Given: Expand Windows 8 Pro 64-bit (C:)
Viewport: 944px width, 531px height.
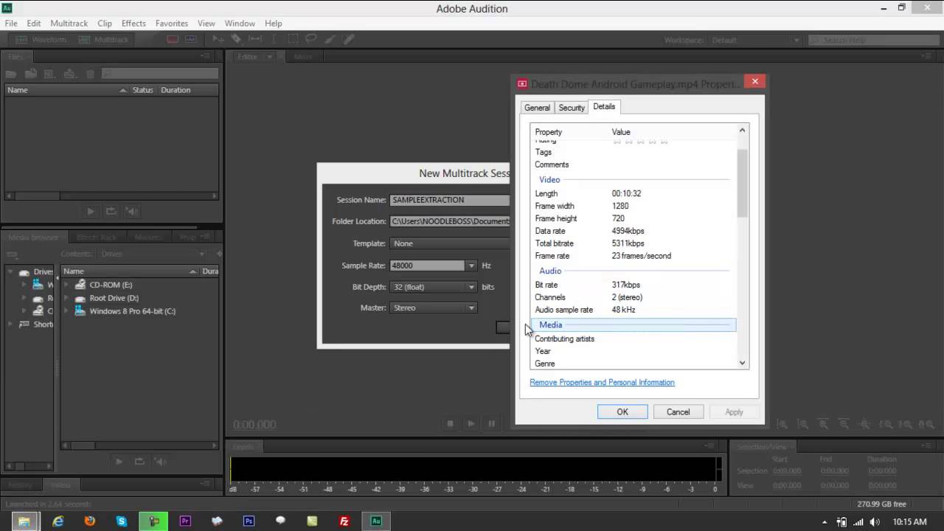Looking at the screenshot, I should (66, 311).
